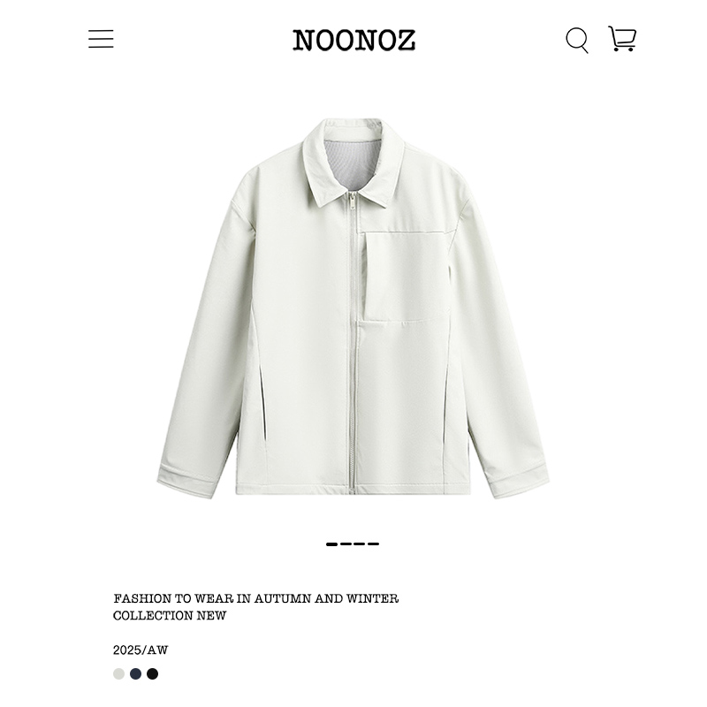Tap the jacket's chest pocket area

coord(406,277)
